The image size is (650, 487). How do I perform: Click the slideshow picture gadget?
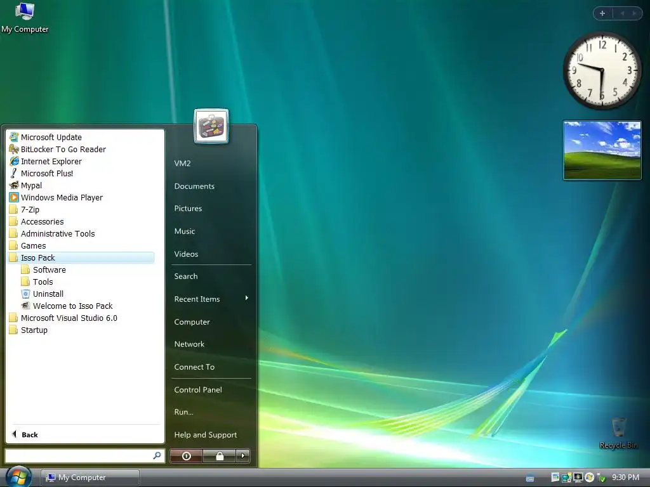pos(602,150)
